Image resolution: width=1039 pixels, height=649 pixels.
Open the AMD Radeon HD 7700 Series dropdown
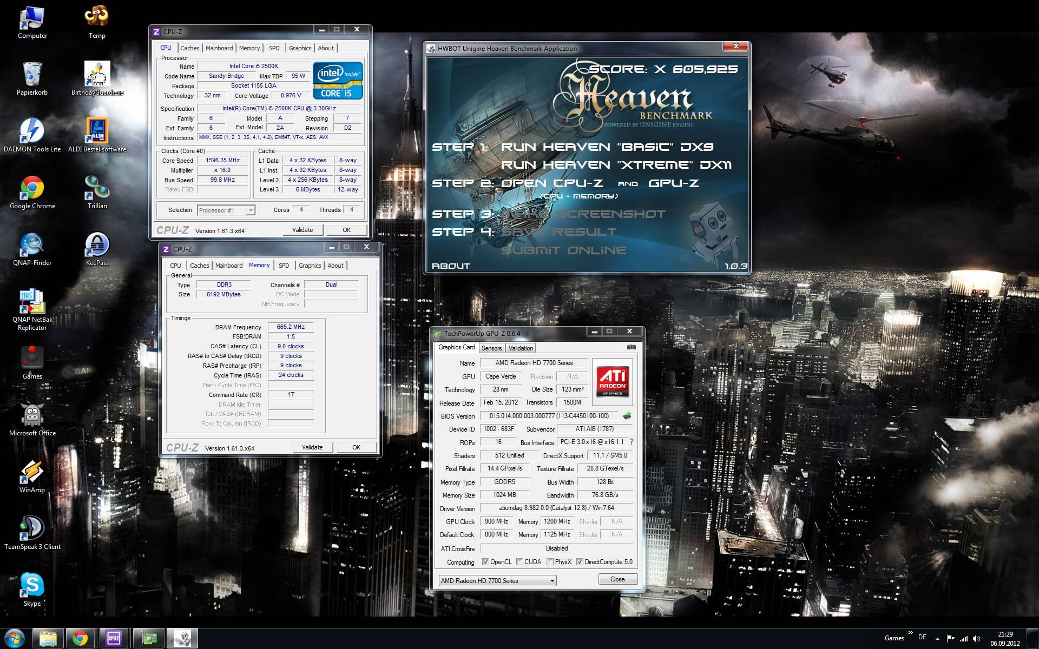click(x=497, y=580)
